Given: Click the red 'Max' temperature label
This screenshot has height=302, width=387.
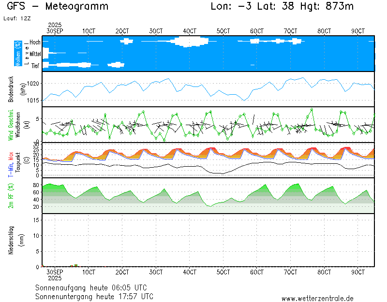Looking at the screenshot, I should coord(11,156).
